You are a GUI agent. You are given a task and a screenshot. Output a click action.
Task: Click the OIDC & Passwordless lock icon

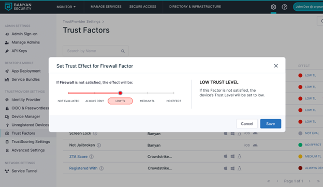pos(7,108)
